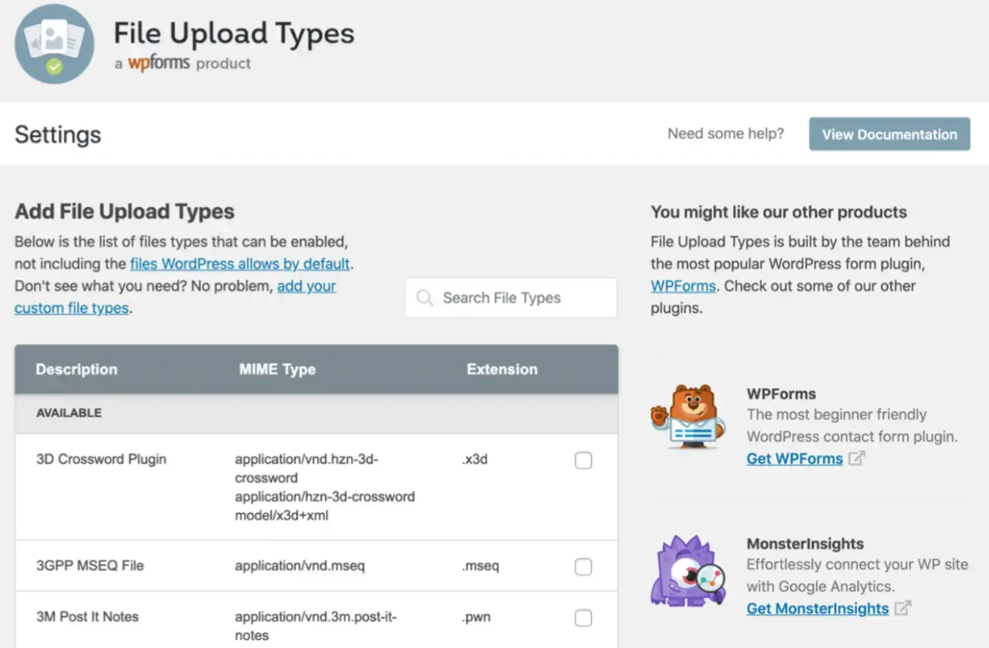
Task: Enable the 3D Crossword Plugin file type
Action: click(x=583, y=460)
